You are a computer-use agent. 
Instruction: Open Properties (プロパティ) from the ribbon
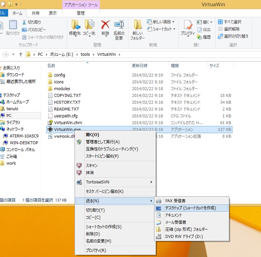click(x=187, y=29)
